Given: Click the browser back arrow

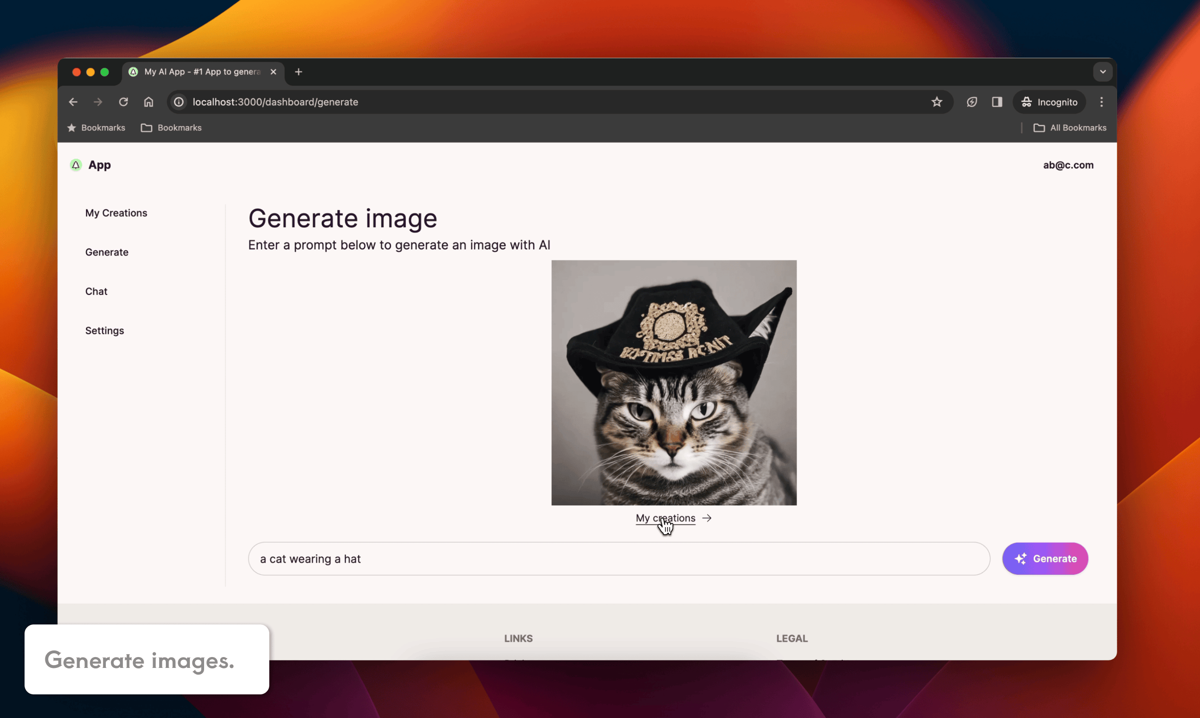Looking at the screenshot, I should [73, 102].
